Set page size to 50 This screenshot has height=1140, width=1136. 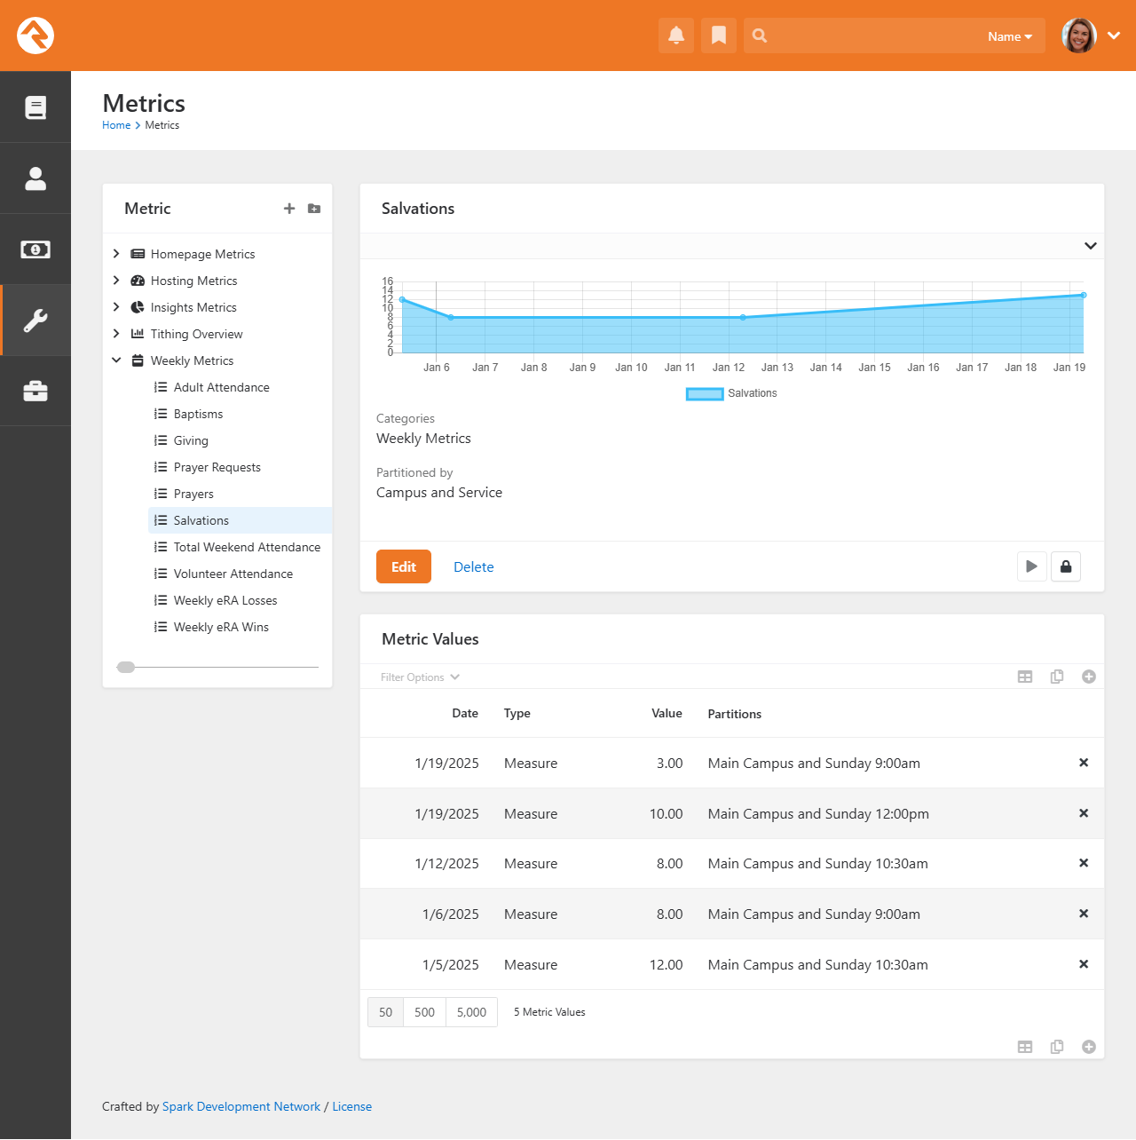tap(385, 1012)
